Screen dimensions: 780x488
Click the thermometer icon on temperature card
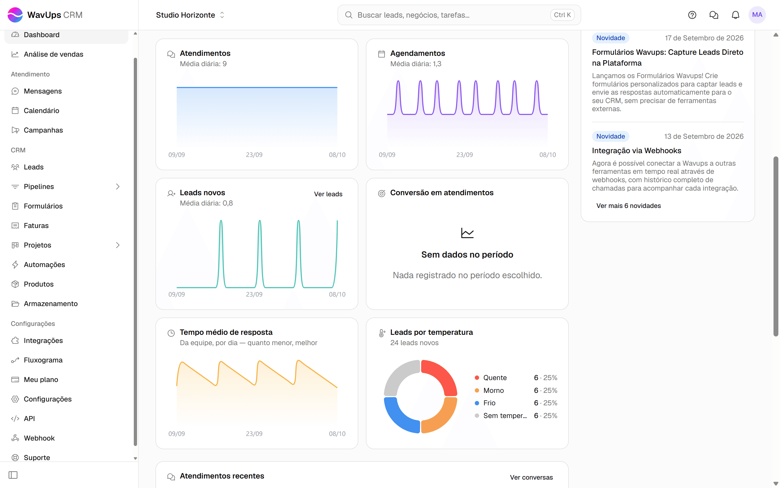click(x=382, y=333)
